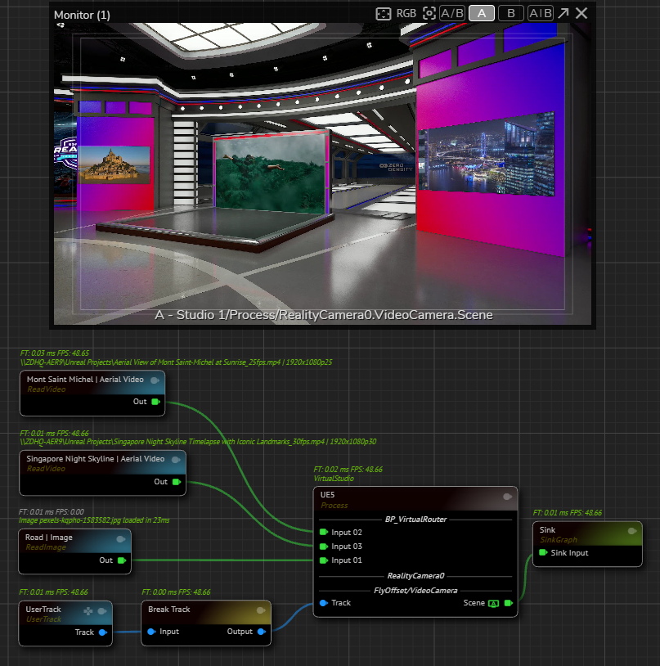Click the Sink Input pin on the Sink node
Viewport: 660px width, 666px height.
pos(543,553)
